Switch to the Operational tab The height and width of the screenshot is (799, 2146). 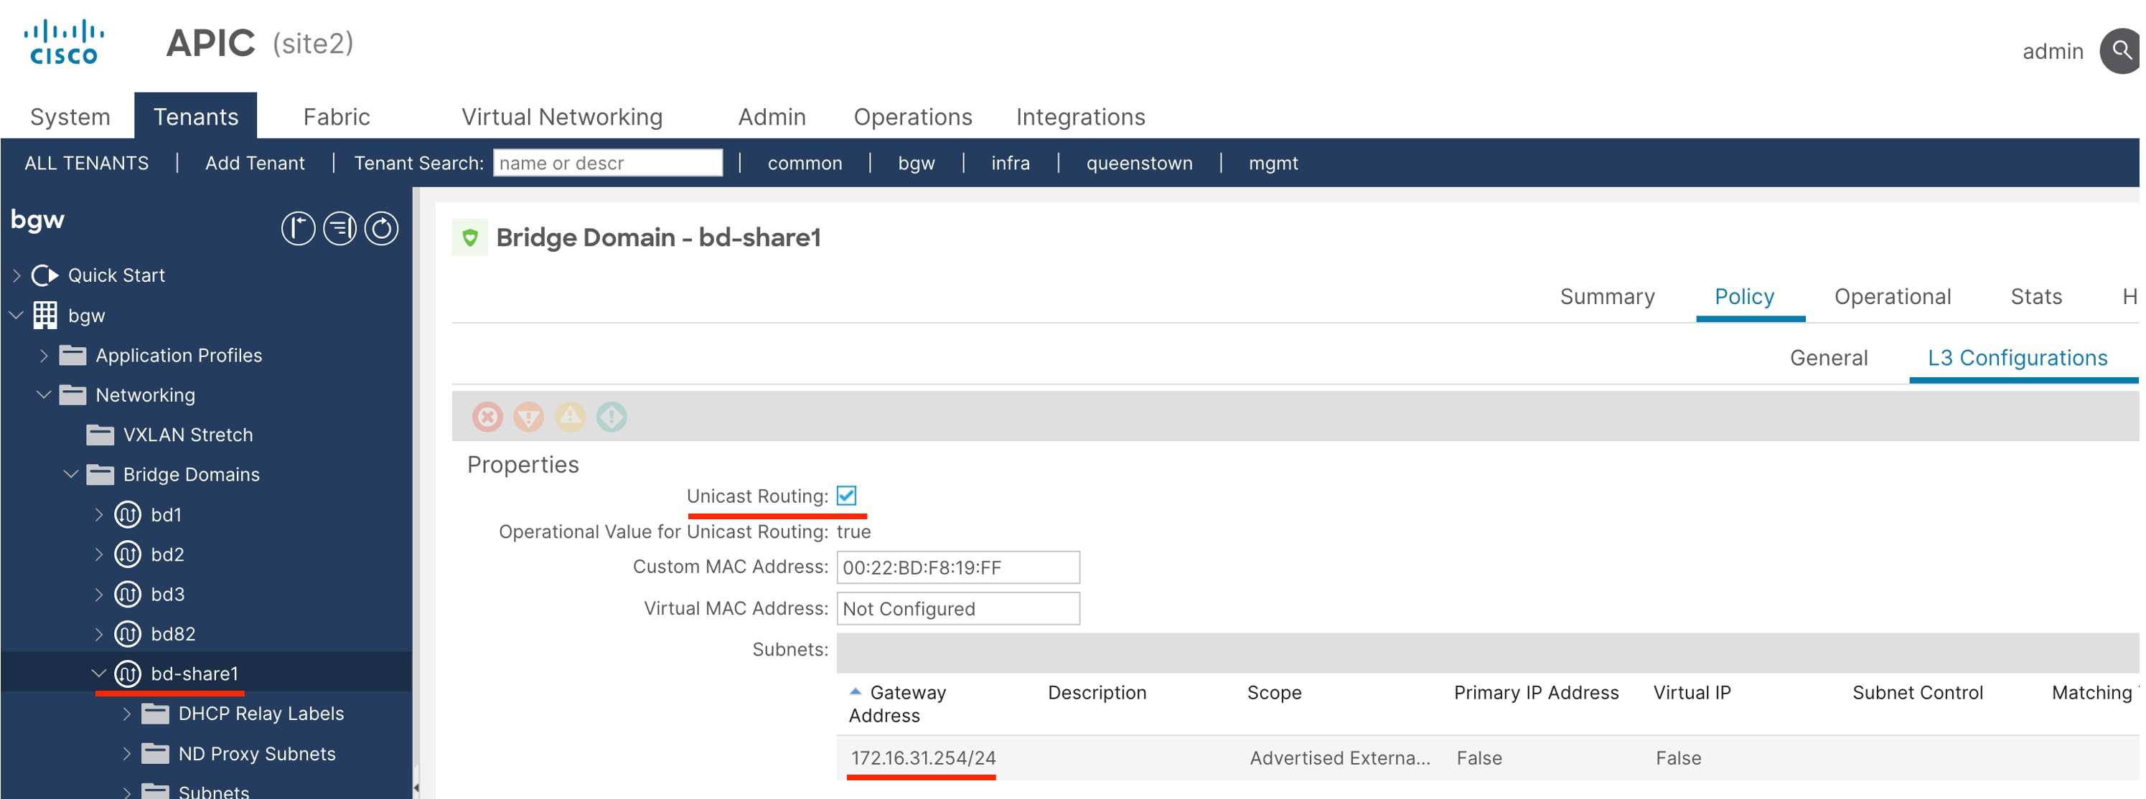1893,297
